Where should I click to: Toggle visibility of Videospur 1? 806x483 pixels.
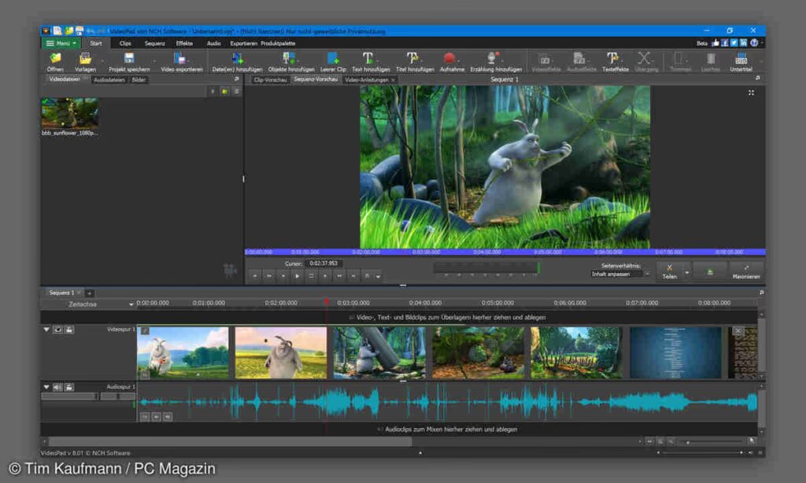click(x=58, y=330)
